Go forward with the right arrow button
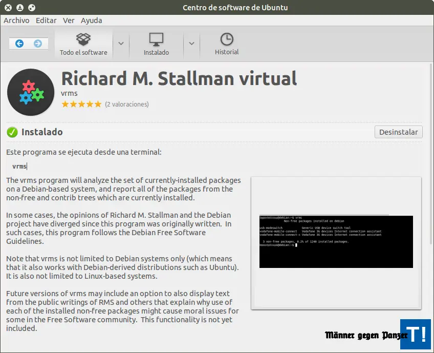This screenshot has height=353, width=434. click(x=38, y=44)
